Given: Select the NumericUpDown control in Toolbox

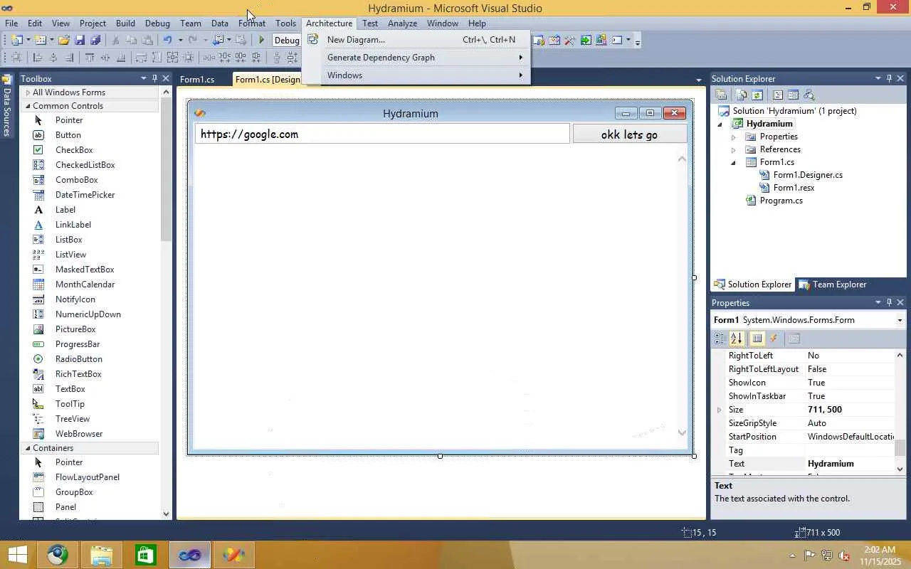Looking at the screenshot, I should 90,314.
